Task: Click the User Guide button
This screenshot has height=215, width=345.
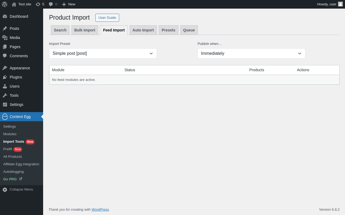Action: (x=107, y=18)
